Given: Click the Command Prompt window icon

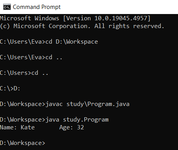Looking at the screenshot, I should 7,7.
